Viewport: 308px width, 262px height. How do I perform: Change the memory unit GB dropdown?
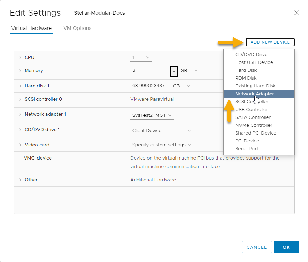pyautogui.click(x=189, y=71)
